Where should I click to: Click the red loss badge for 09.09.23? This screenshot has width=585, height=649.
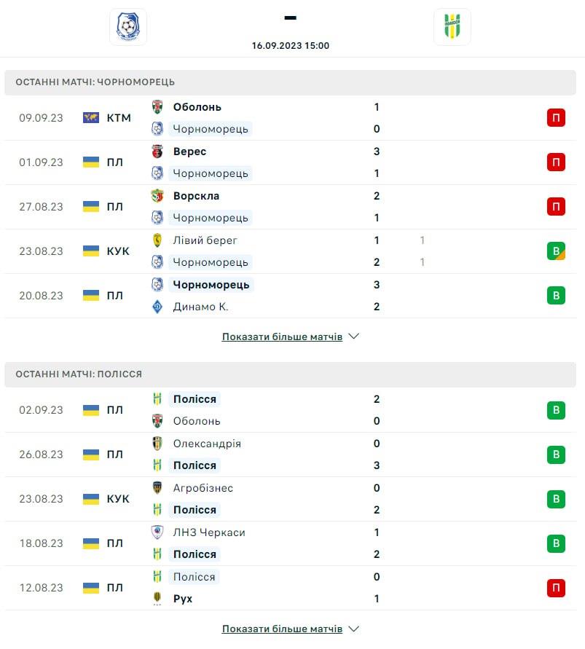coord(556,118)
